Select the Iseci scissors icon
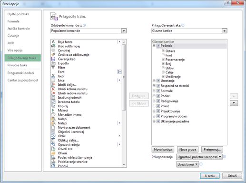Screen dimensions: 246x183 pos(53,76)
